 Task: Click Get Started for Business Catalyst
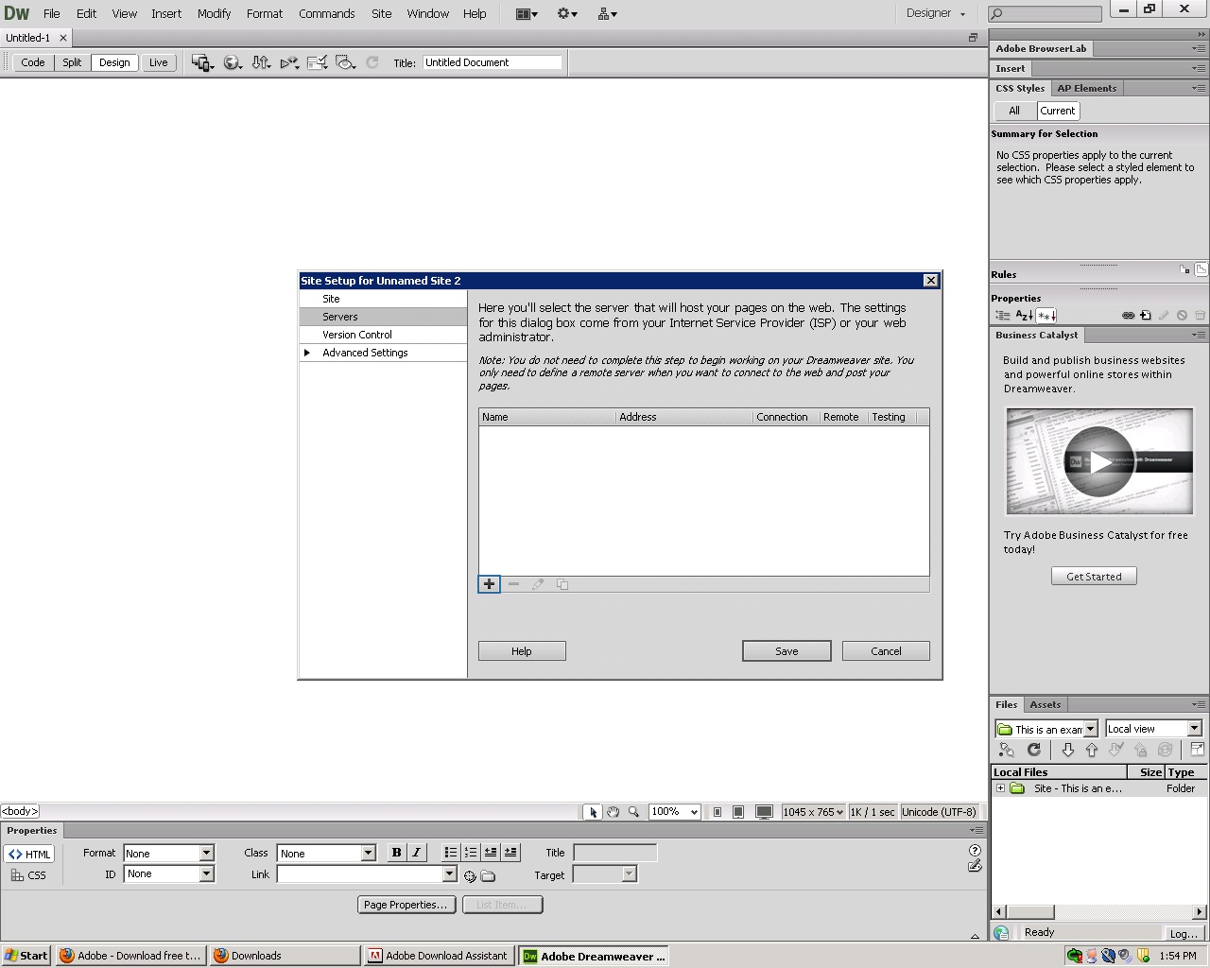click(1094, 577)
